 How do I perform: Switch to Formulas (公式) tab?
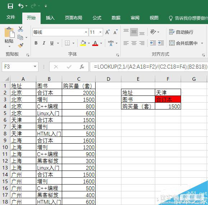pyautogui.click(x=97, y=18)
